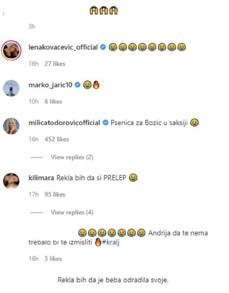View the 5 likes list

(x=53, y=259)
